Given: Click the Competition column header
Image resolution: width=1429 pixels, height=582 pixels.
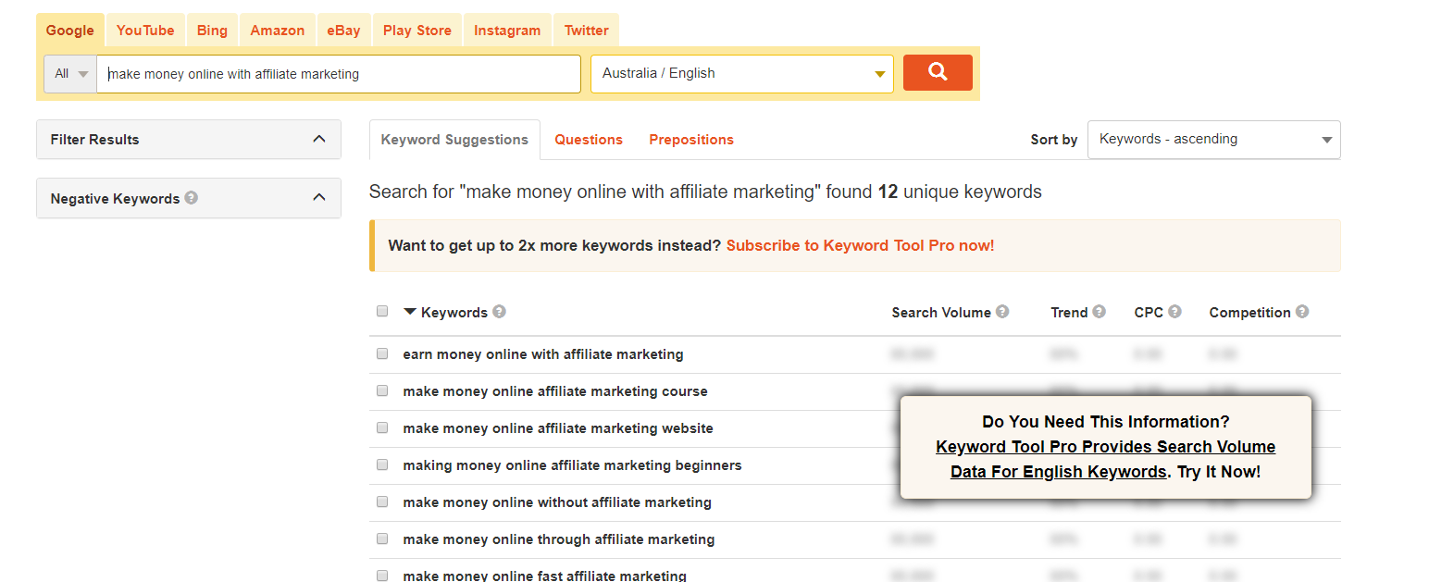Looking at the screenshot, I should click(x=1249, y=313).
